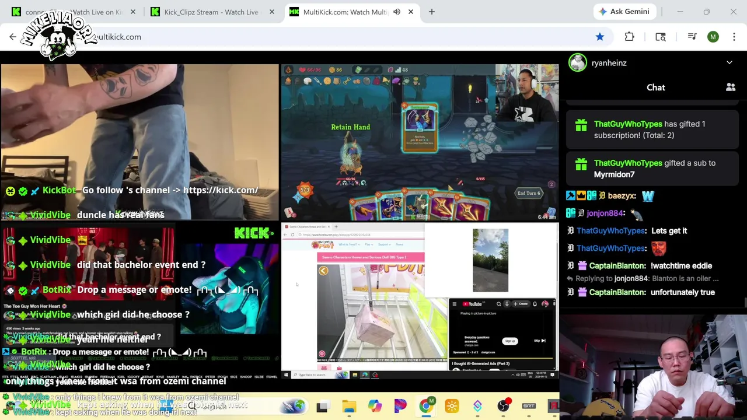Open taskbar globe search highlight icon
This screenshot has height=420, width=747.
293,406
